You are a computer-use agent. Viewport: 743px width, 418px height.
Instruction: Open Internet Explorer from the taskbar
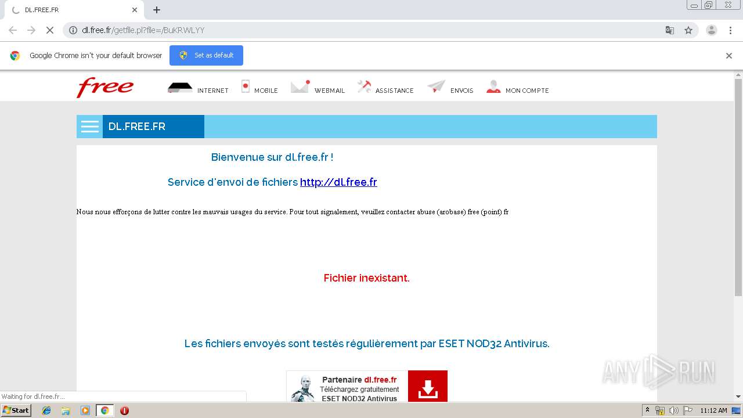tap(46, 410)
